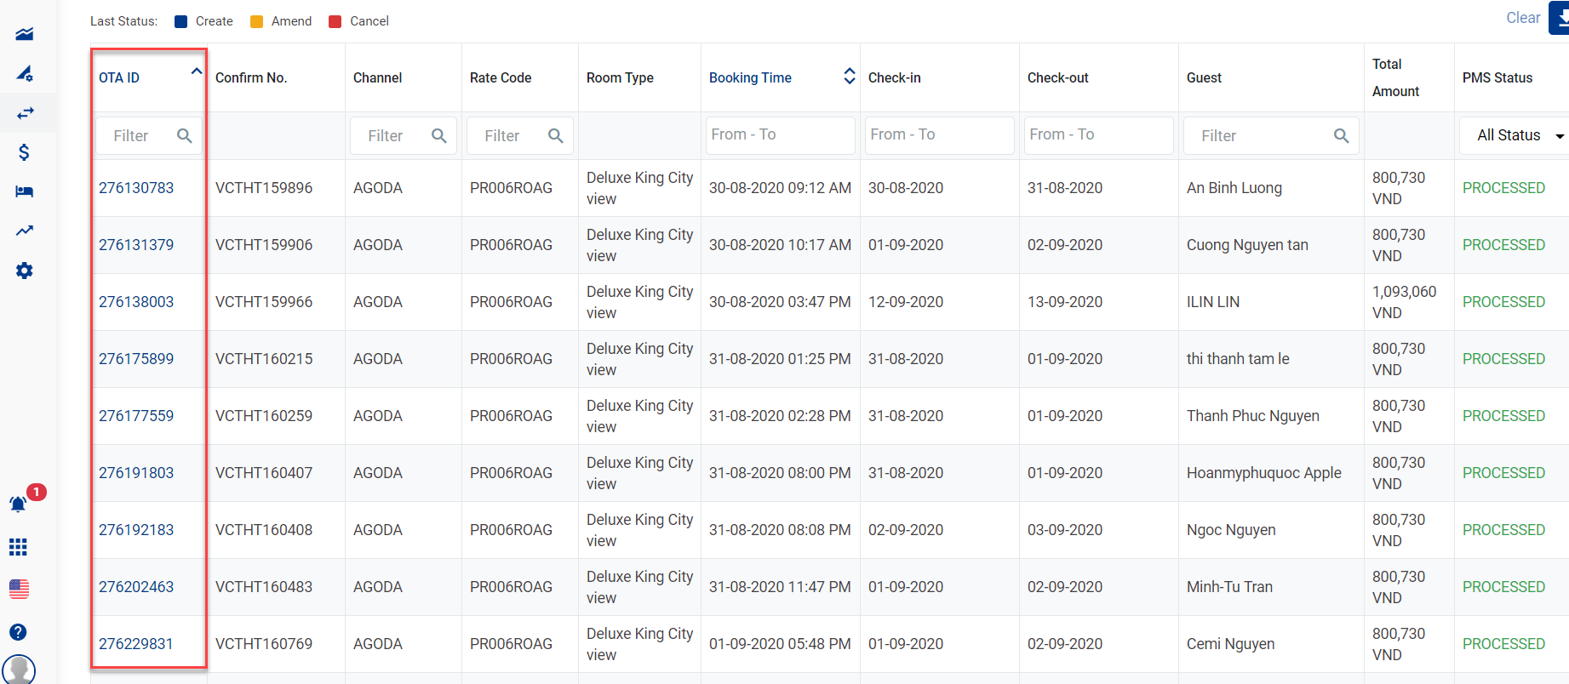Open the help question mark icon

coord(18,632)
